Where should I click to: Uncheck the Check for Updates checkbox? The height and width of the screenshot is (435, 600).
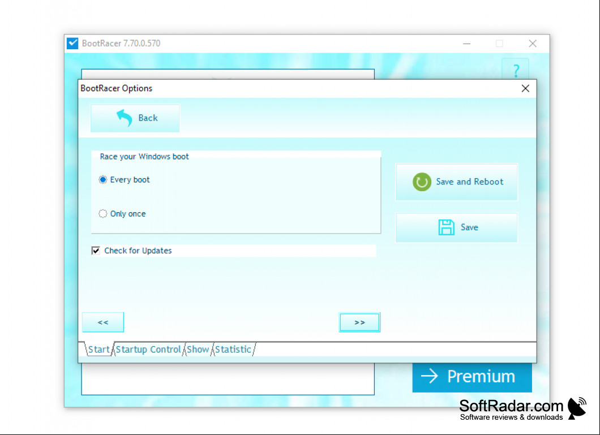click(96, 251)
